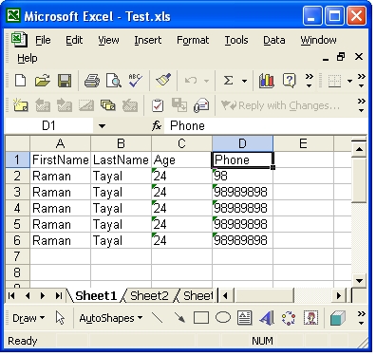
Task: Save the workbook with floppy icon
Action: coord(65,81)
